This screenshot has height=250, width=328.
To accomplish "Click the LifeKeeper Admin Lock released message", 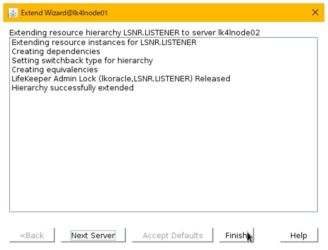I will pyautogui.click(x=121, y=79).
